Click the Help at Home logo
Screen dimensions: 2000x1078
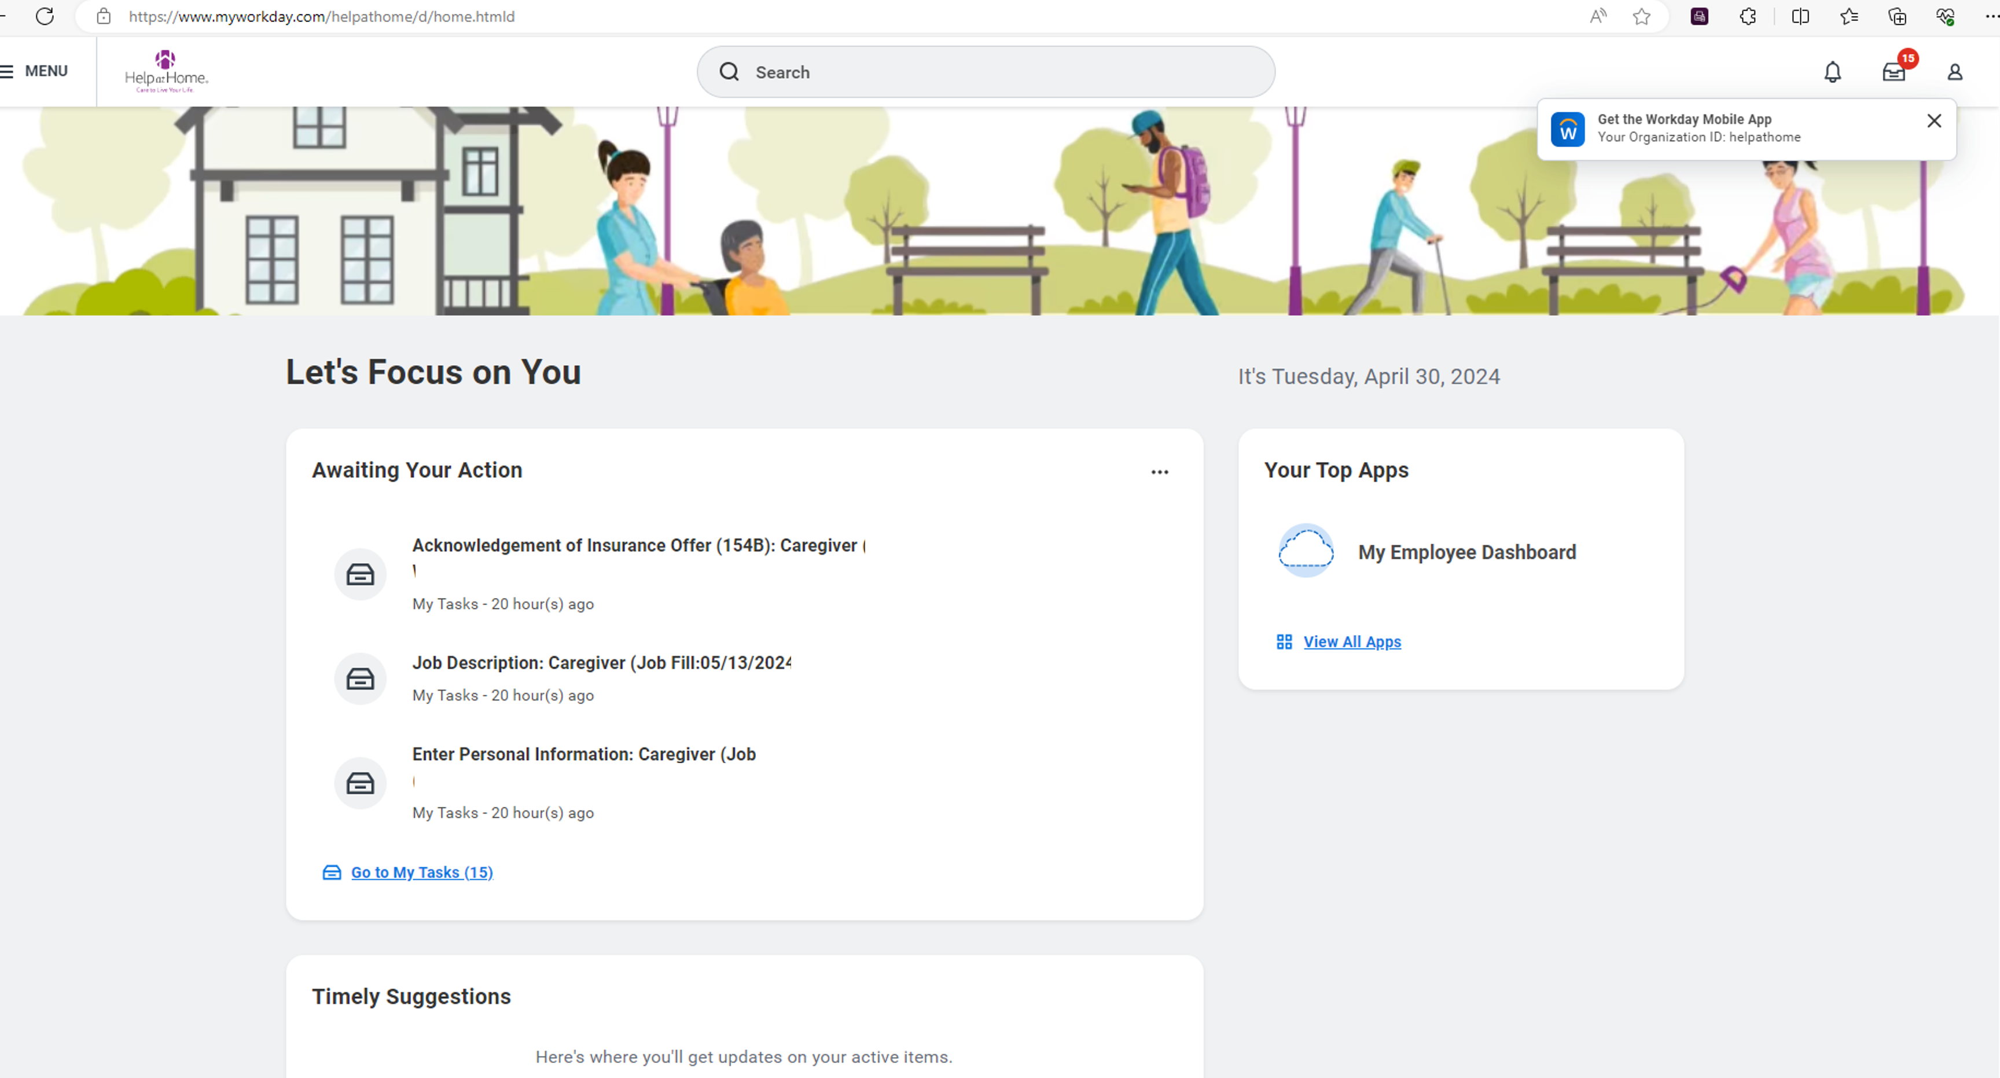(x=166, y=72)
